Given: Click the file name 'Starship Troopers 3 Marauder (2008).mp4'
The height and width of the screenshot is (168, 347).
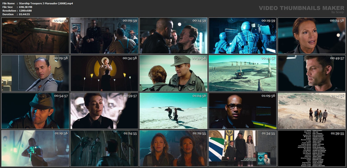Looking at the screenshot, I should (x=46, y=3).
